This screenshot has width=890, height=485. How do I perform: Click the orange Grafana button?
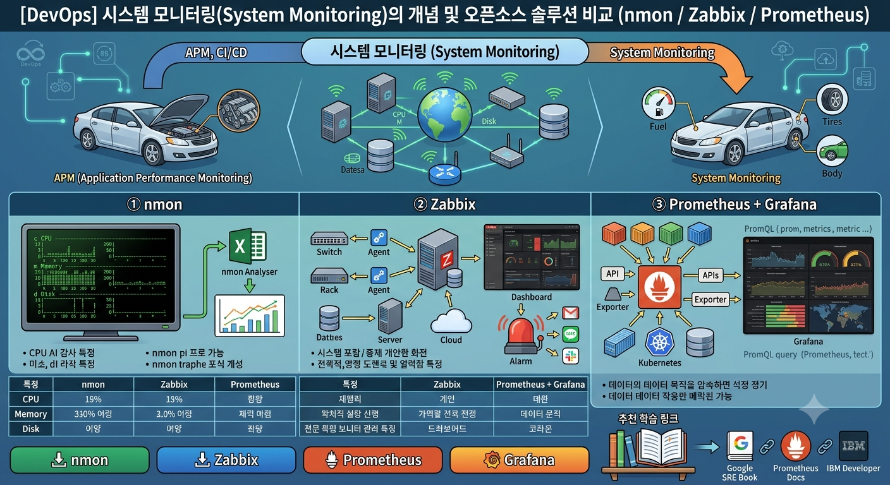pyautogui.click(x=519, y=460)
